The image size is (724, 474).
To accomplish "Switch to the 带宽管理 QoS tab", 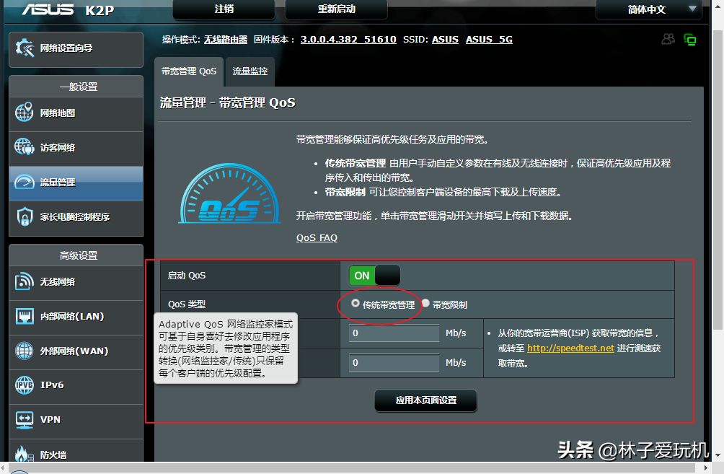I will point(189,71).
